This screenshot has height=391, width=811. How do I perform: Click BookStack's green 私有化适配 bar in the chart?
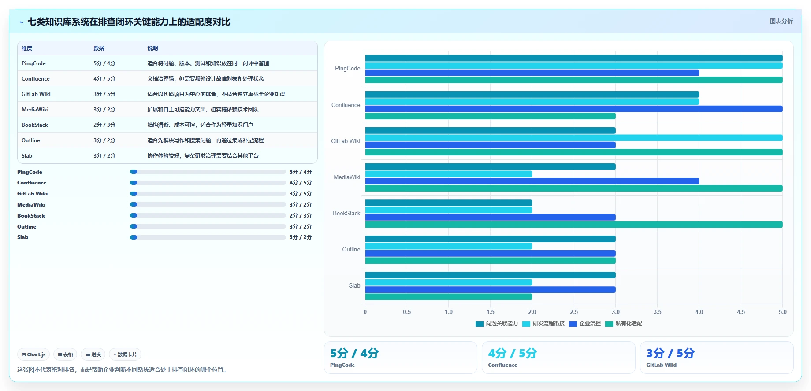[x=574, y=225]
